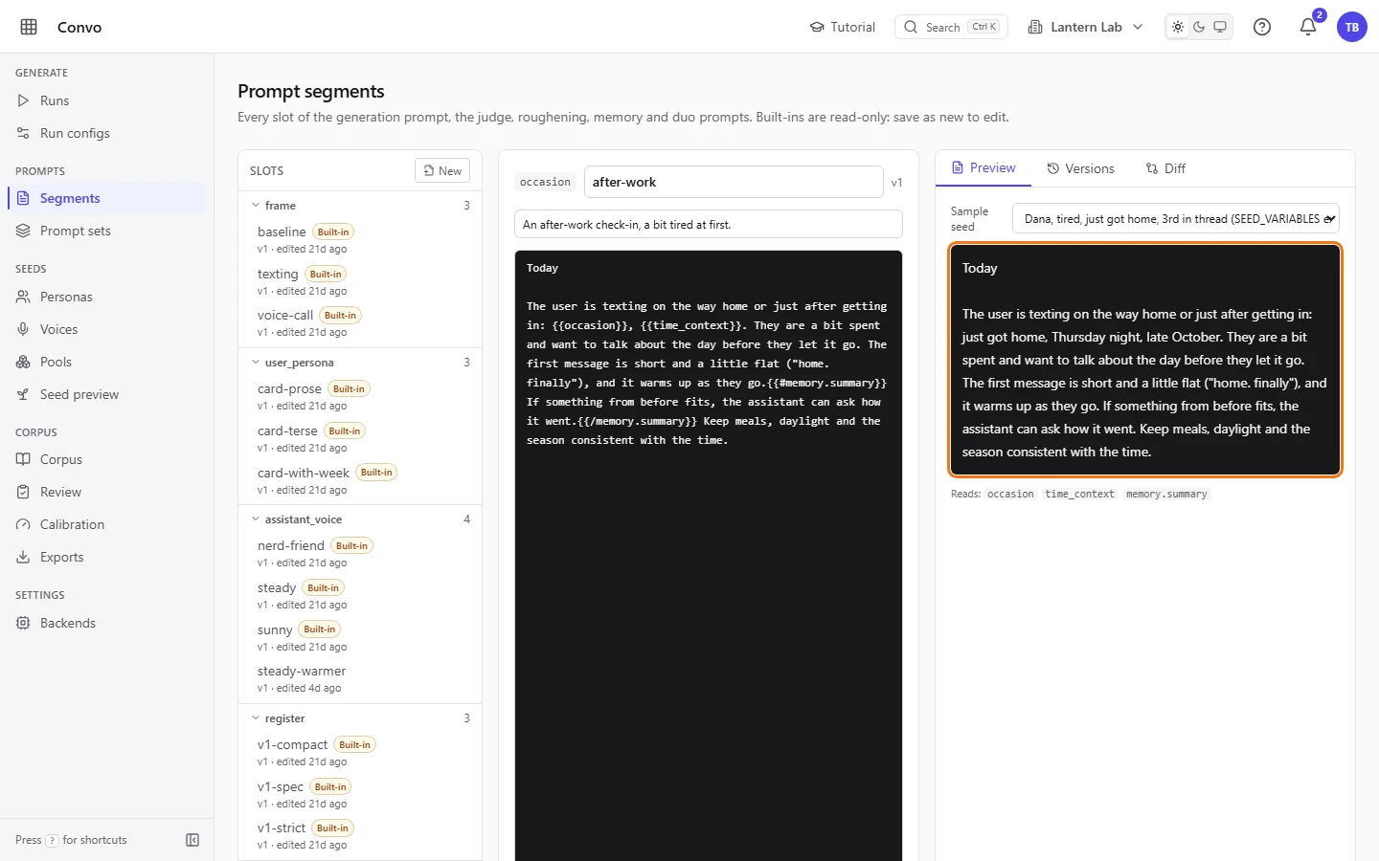Open the app grid menu icon

[x=29, y=27]
